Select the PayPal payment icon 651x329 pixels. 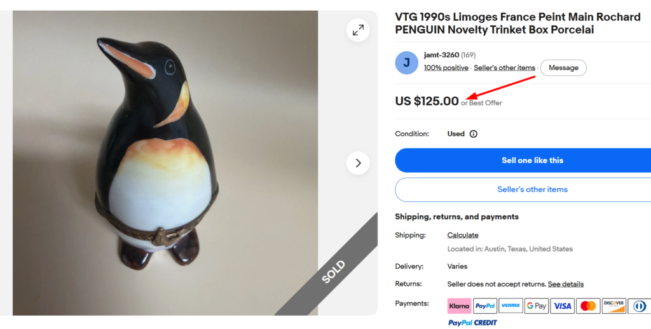(x=485, y=306)
